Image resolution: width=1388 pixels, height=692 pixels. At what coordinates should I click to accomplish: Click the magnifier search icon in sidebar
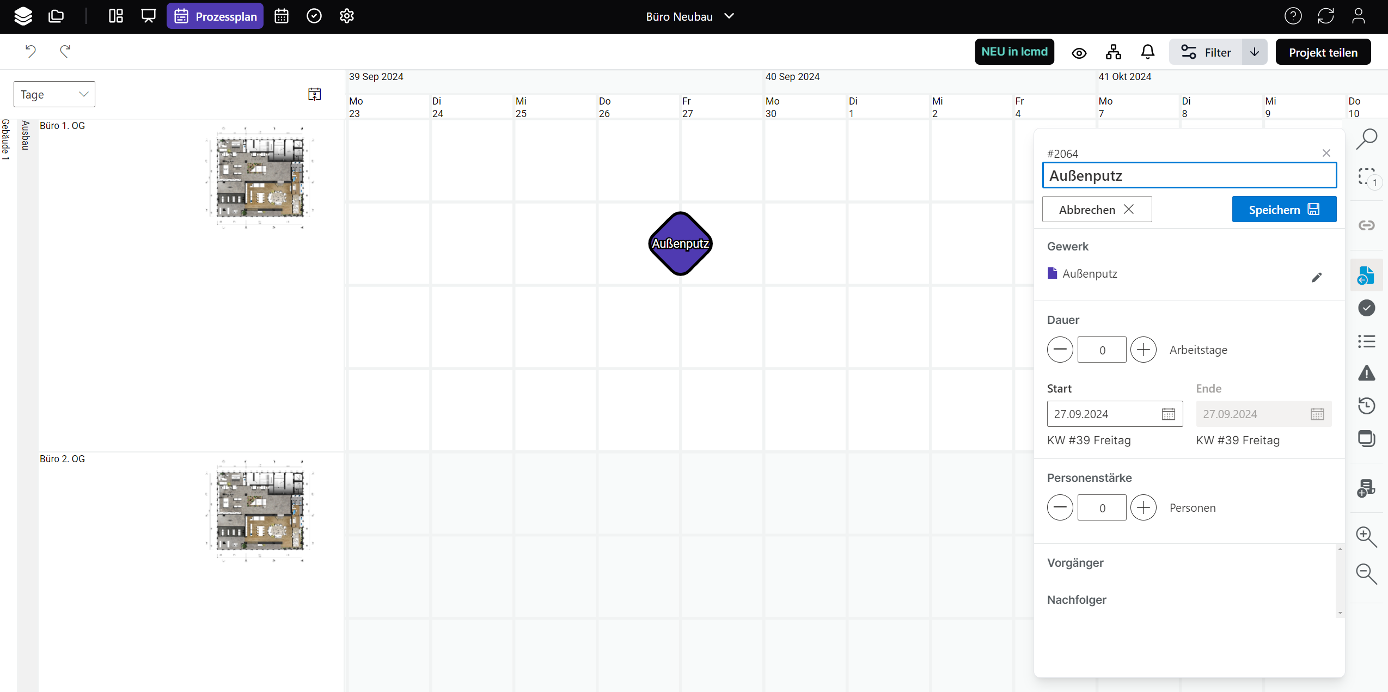[x=1366, y=139]
